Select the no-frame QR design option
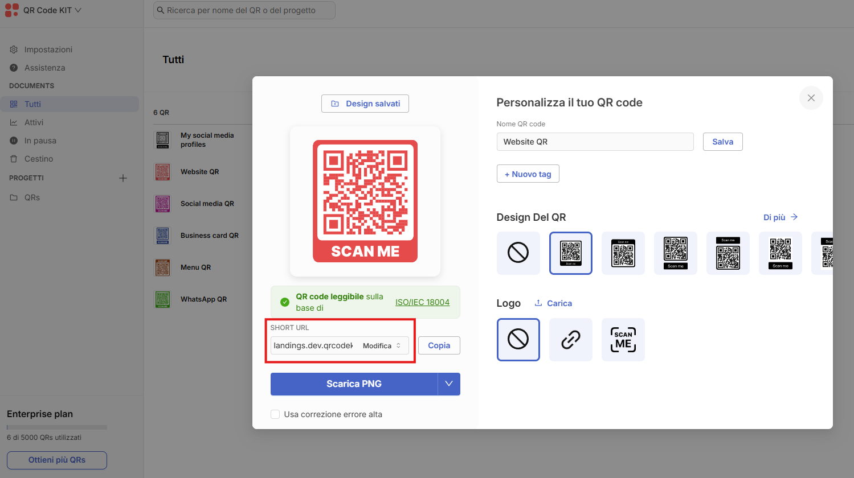The height and width of the screenshot is (478, 854). click(x=518, y=253)
